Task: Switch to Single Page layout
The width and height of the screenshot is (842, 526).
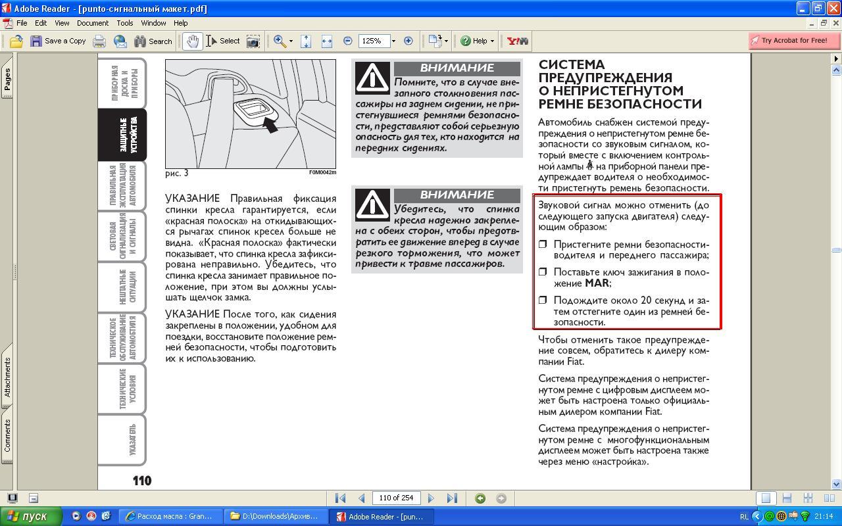Action: click(765, 498)
